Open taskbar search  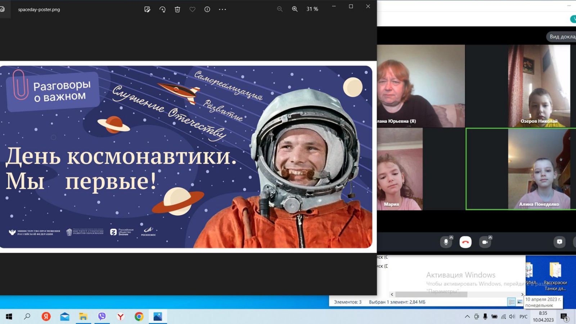pyautogui.click(x=27, y=316)
